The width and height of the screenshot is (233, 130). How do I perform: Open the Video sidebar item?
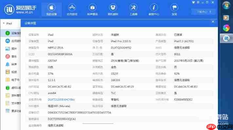(11, 72)
